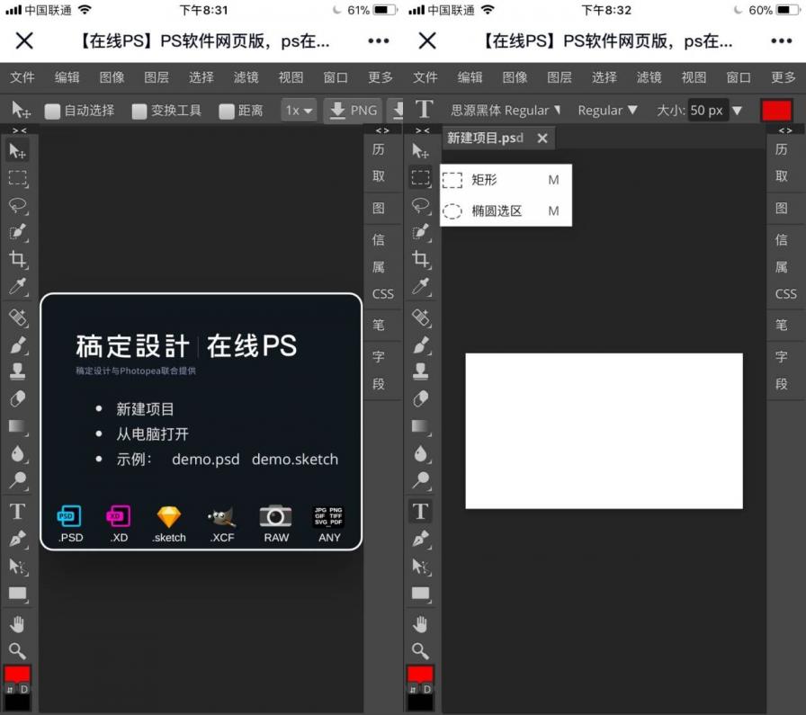Screen dimensions: 806x715
Task: Open the 图层 menu in left screenshot
Action: pyautogui.click(x=157, y=77)
